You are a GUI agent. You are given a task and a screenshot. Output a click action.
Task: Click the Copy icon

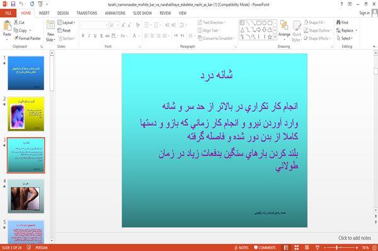pos(16,30)
